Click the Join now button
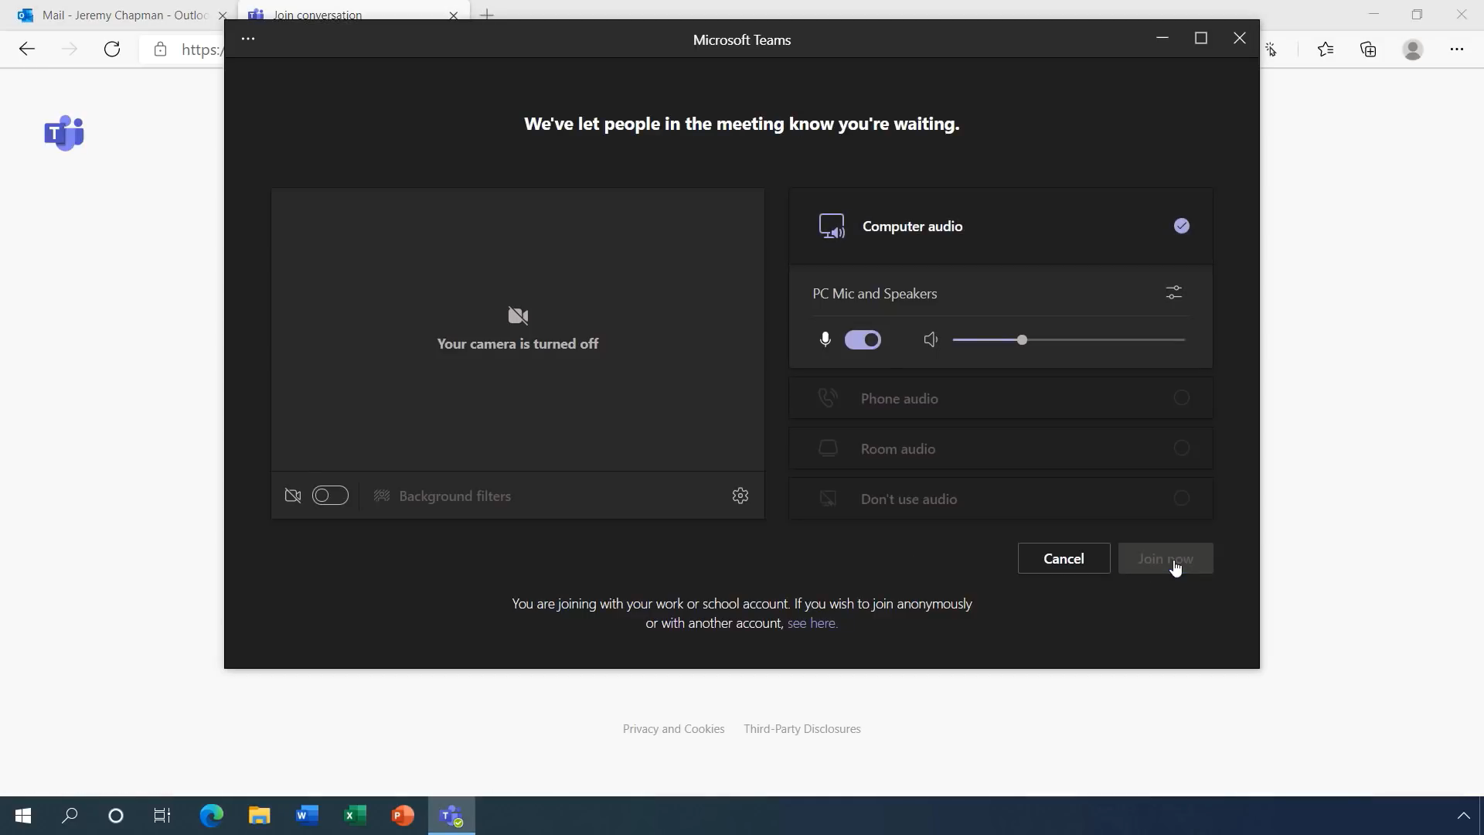The width and height of the screenshot is (1484, 835). point(1166,558)
